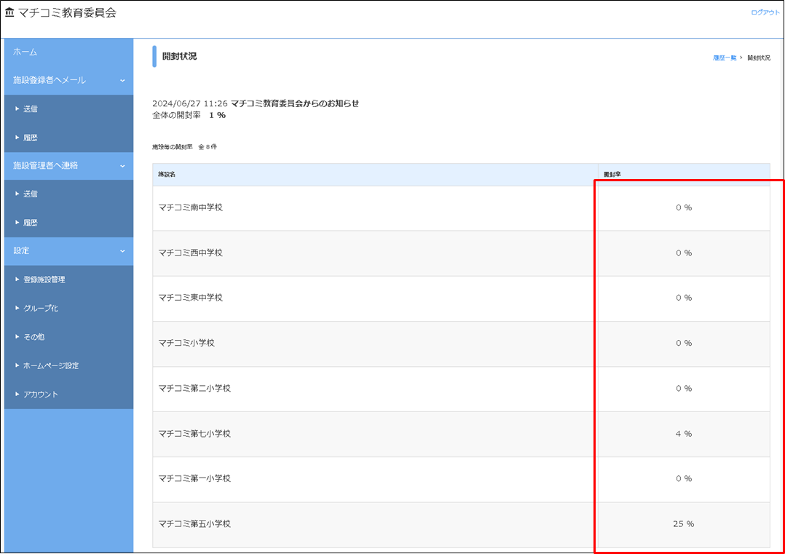Click the 0 % rate for マチコミ西中学校
This screenshot has height=554, width=785.
tap(684, 253)
